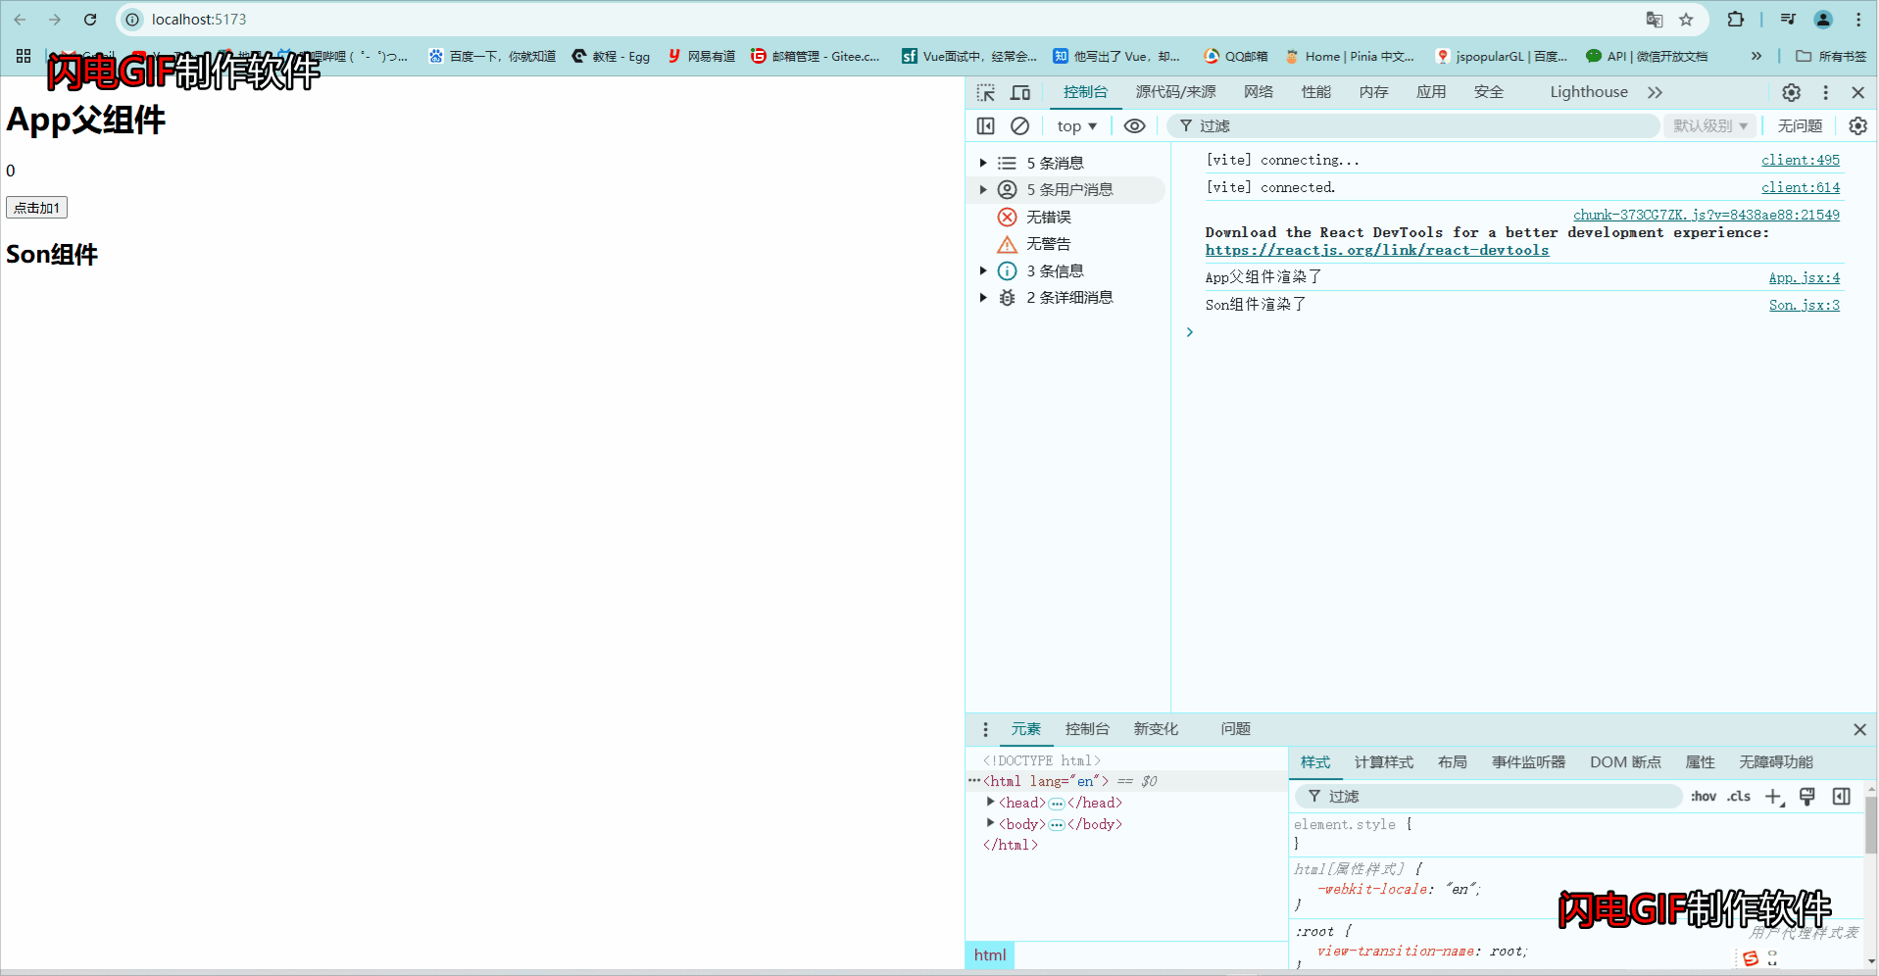Expand the body element in the DOM tree
The height and width of the screenshot is (976, 1879).
pyautogui.click(x=990, y=824)
